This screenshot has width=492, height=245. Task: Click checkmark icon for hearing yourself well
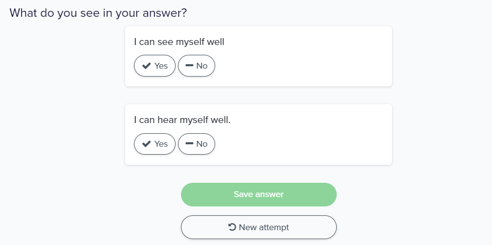pyautogui.click(x=146, y=144)
